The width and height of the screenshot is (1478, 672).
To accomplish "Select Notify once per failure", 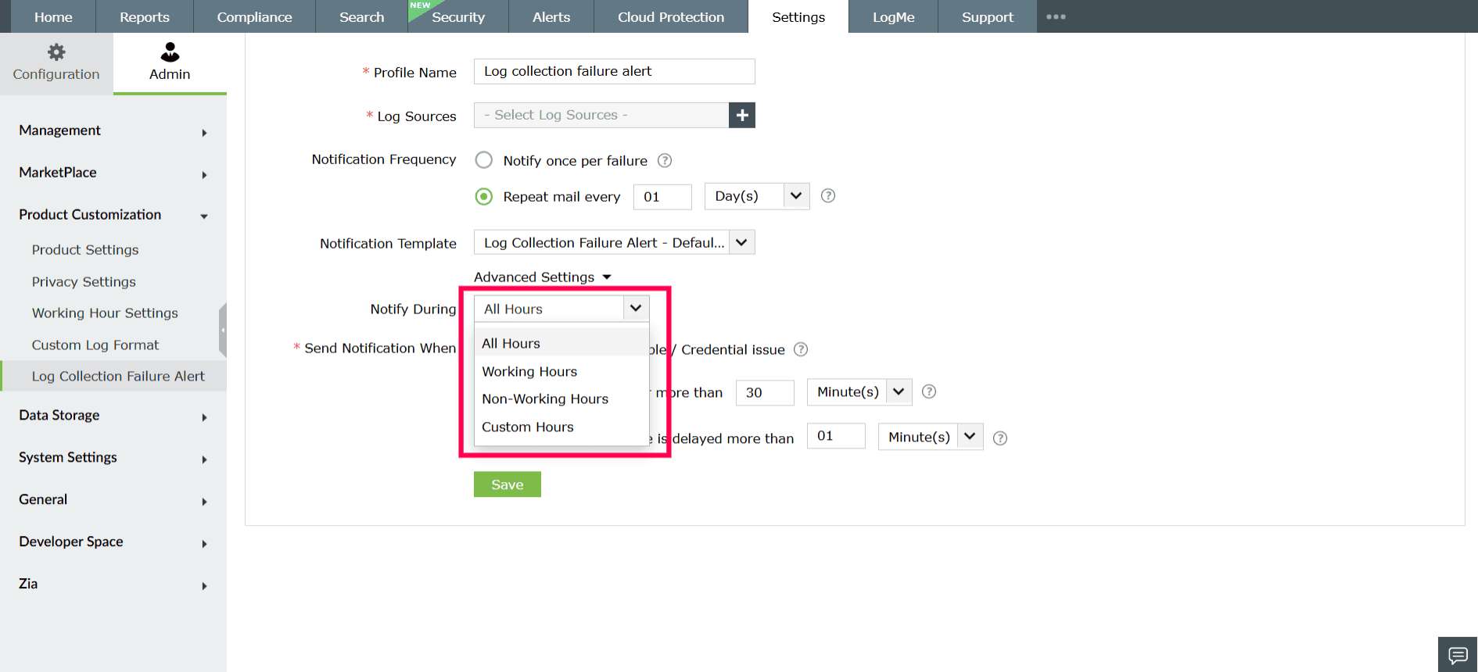I will coord(484,160).
